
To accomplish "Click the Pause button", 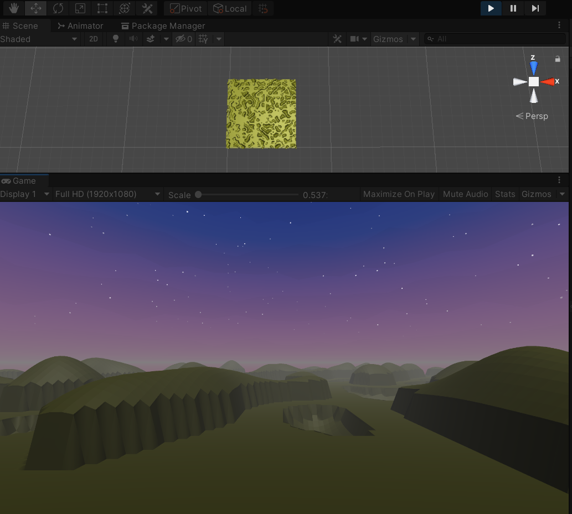I will (x=513, y=8).
